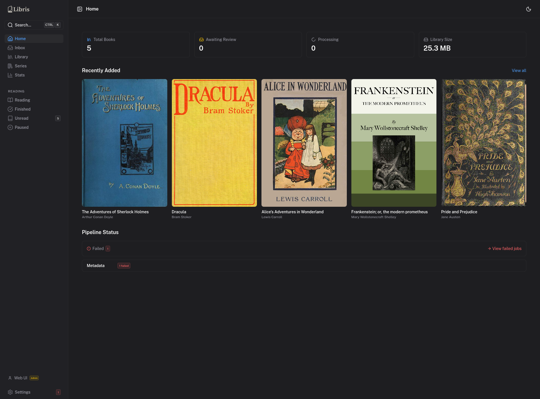Select the Reading list

pyautogui.click(x=34, y=100)
